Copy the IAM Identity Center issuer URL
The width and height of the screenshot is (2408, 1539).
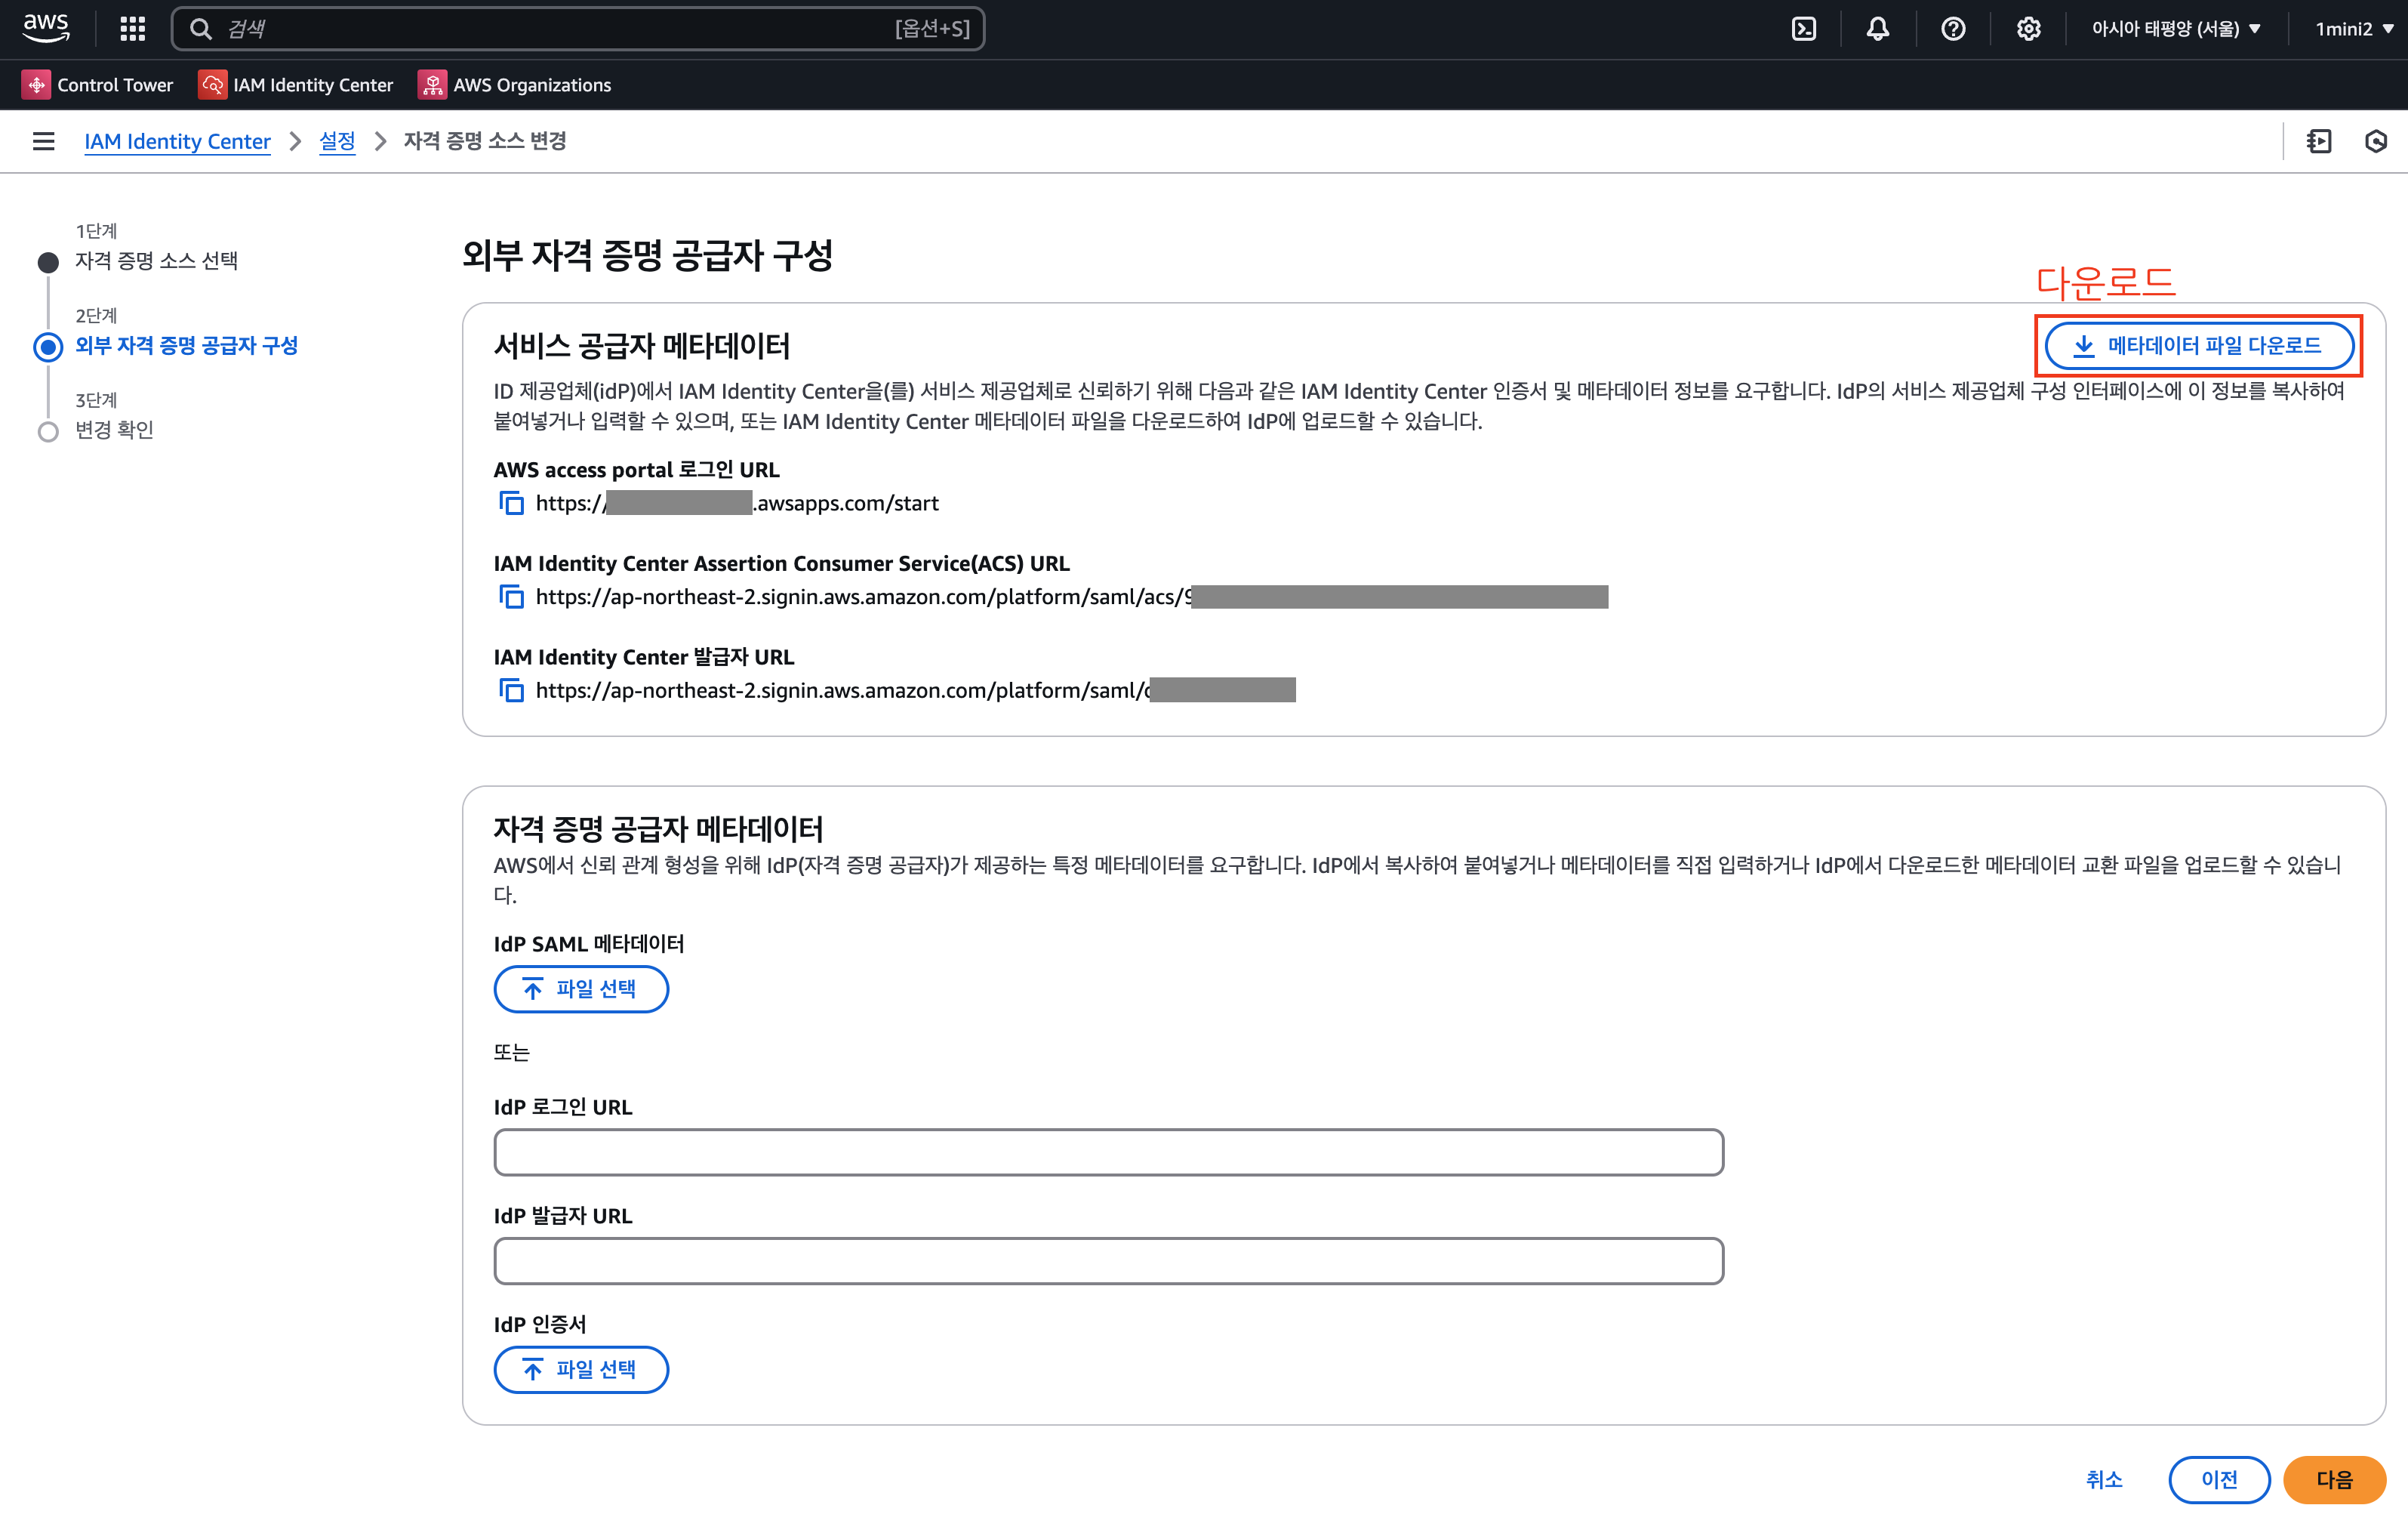[x=511, y=690]
